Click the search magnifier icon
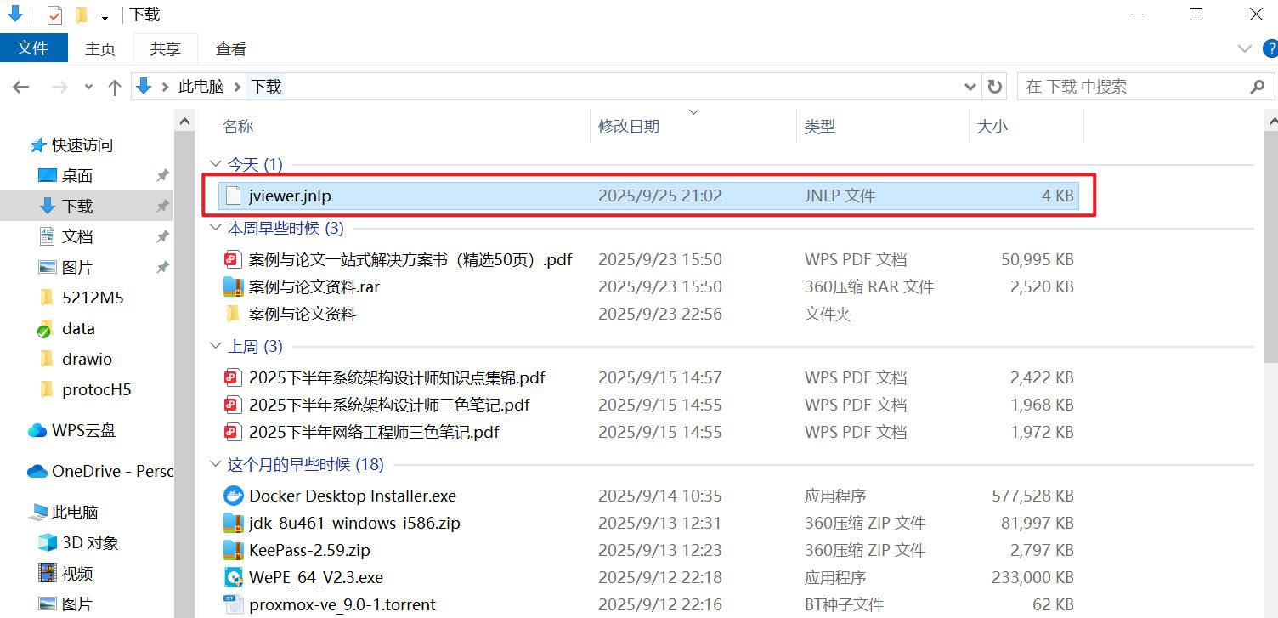 [1257, 86]
